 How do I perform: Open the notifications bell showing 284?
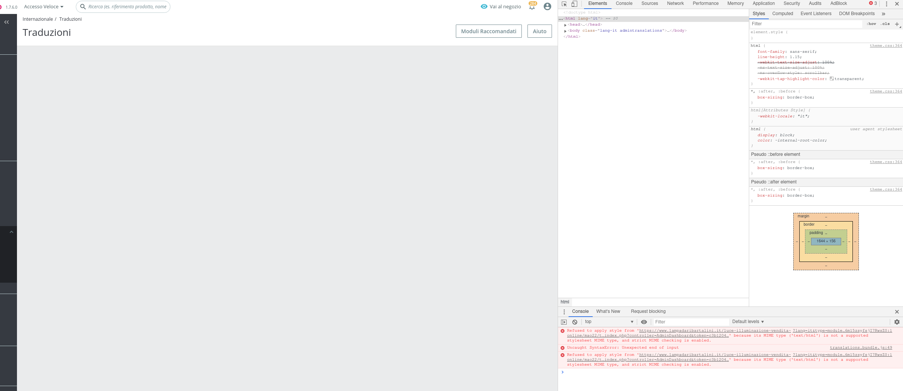(532, 6)
